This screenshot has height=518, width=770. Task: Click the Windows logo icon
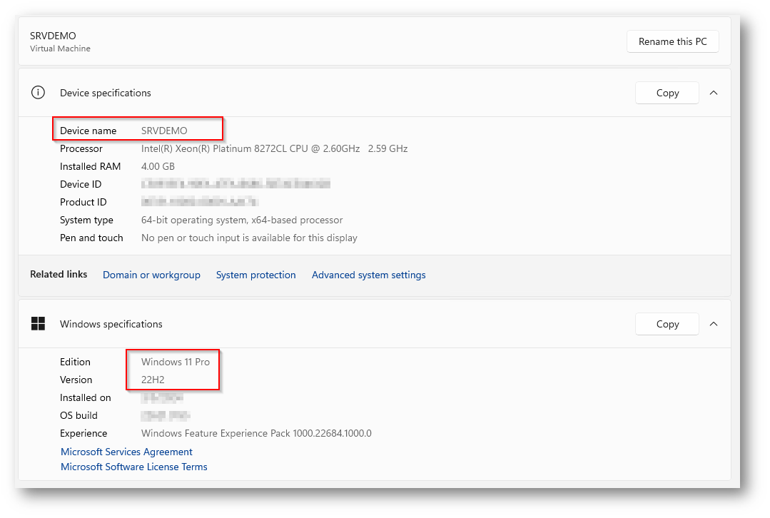click(38, 324)
